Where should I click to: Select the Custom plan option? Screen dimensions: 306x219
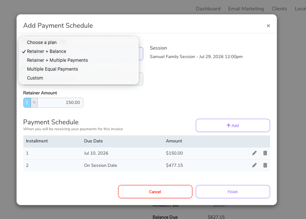tap(78, 78)
